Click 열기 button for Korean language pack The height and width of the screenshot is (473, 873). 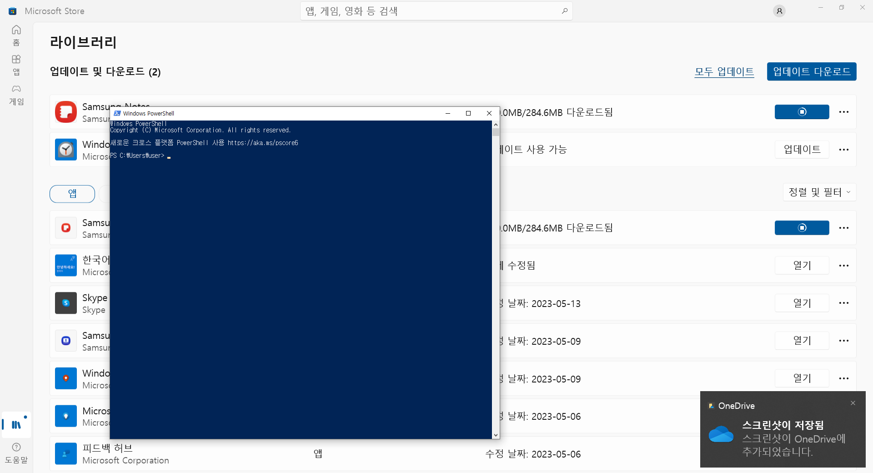(802, 266)
